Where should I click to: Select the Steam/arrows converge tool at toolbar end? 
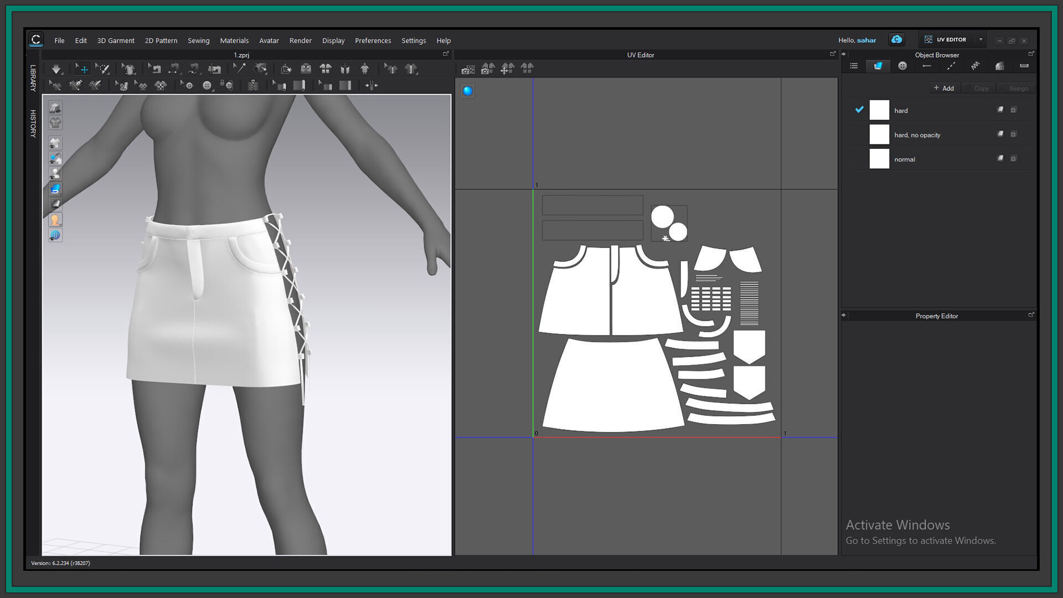pyautogui.click(x=371, y=85)
